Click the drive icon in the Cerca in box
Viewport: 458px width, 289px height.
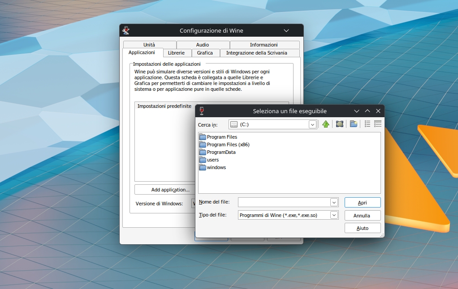[x=234, y=124]
